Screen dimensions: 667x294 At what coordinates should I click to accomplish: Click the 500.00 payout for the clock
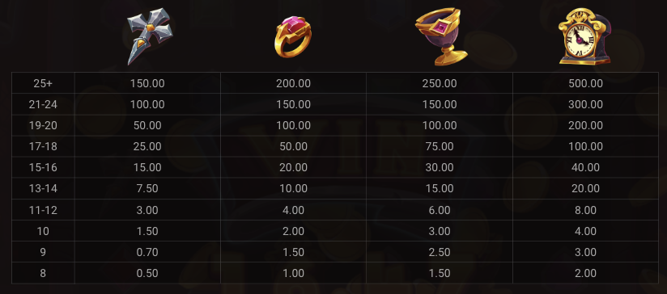coord(586,83)
